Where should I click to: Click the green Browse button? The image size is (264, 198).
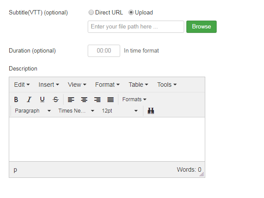pyautogui.click(x=201, y=27)
